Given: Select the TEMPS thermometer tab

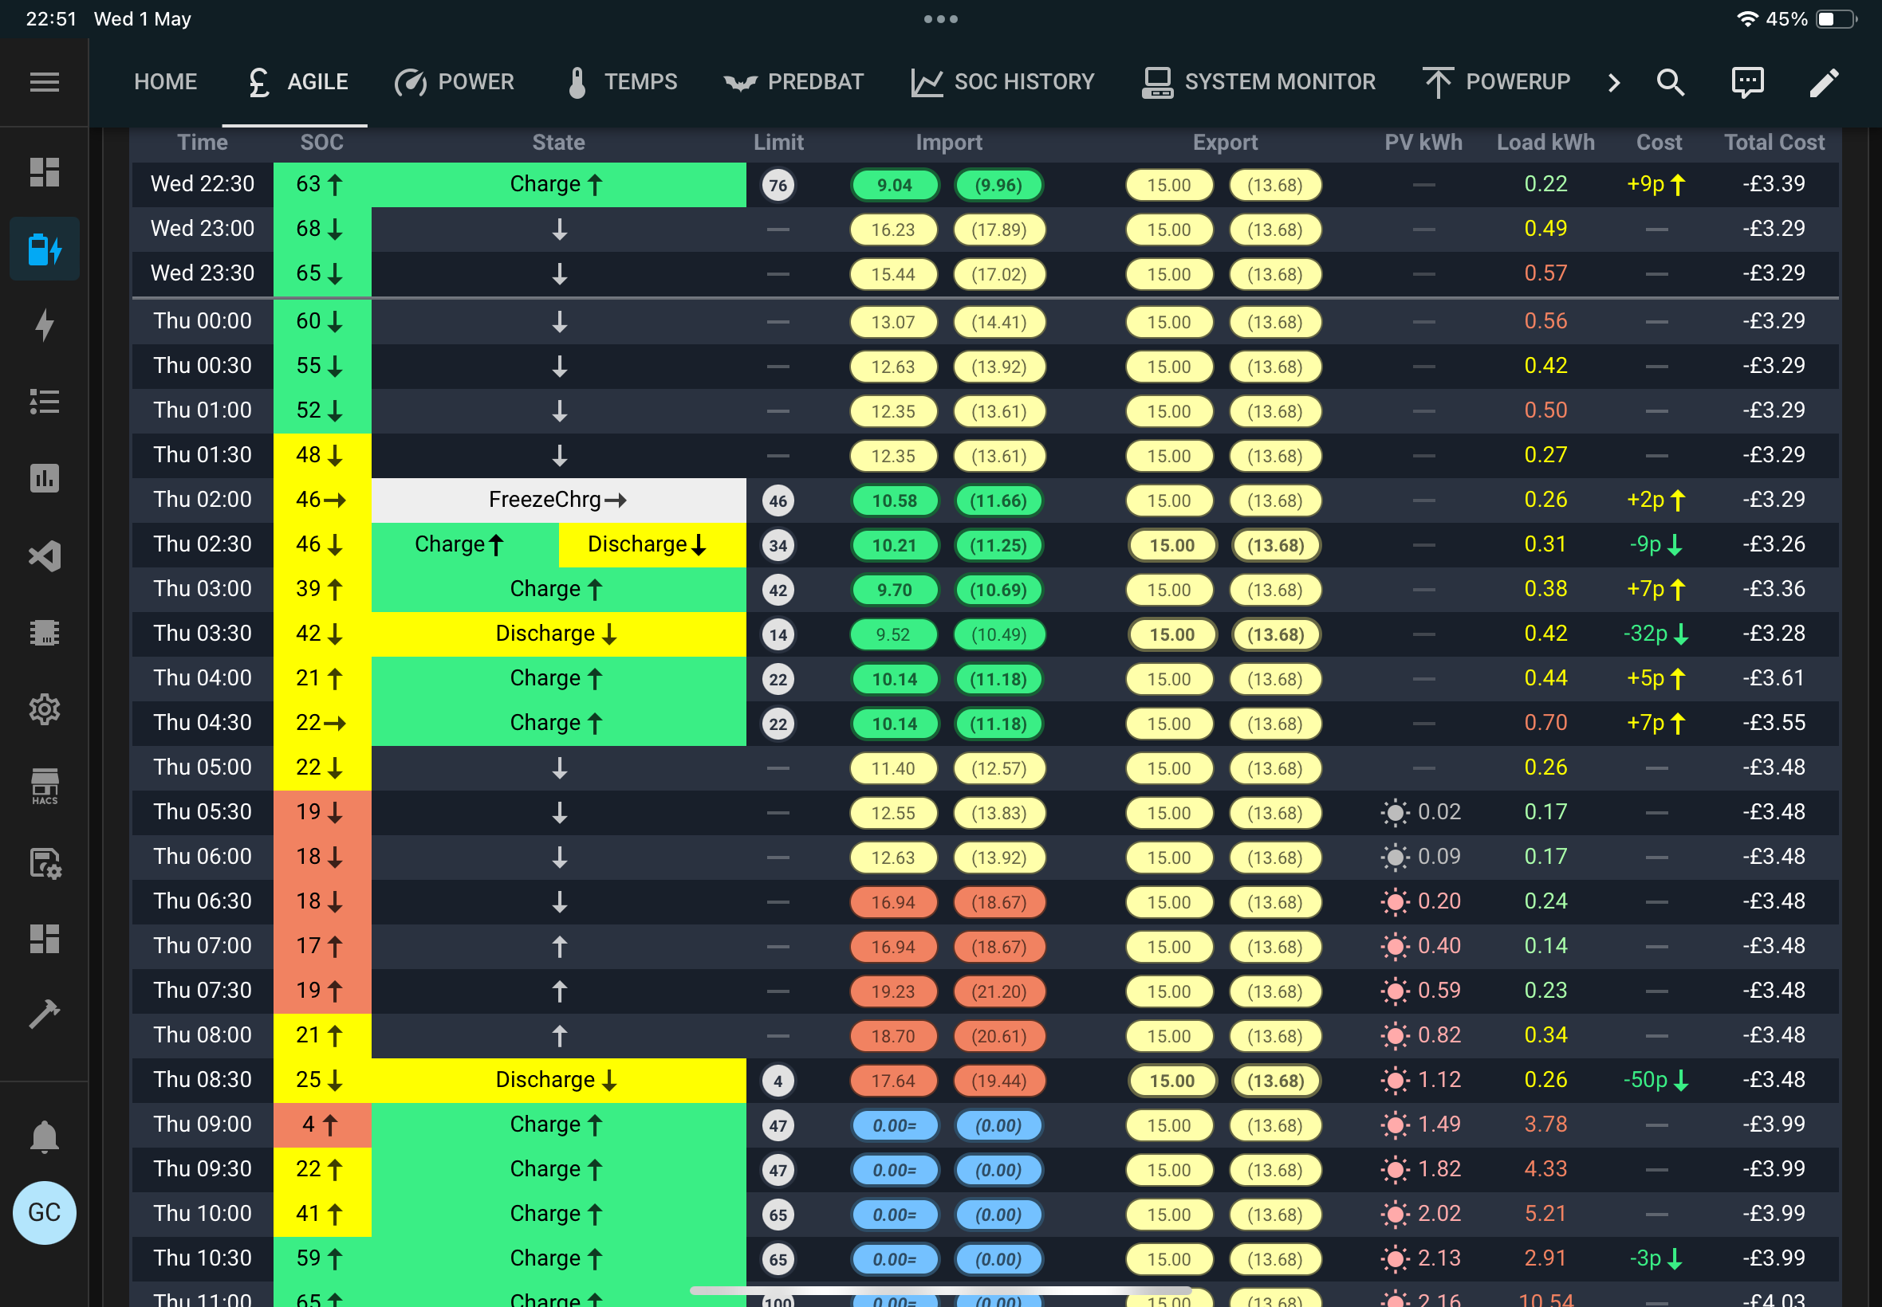Looking at the screenshot, I should 623,82.
